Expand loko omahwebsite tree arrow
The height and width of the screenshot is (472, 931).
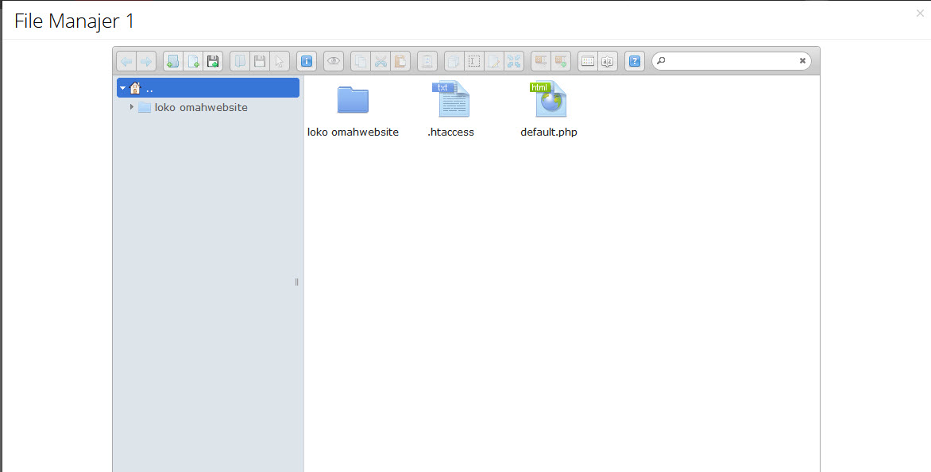[132, 107]
